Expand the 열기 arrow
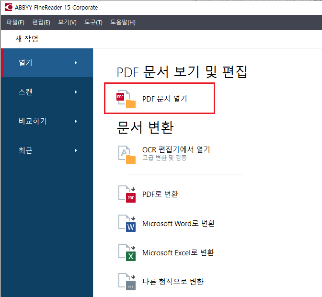The height and width of the screenshot is (297, 322). coord(76,63)
